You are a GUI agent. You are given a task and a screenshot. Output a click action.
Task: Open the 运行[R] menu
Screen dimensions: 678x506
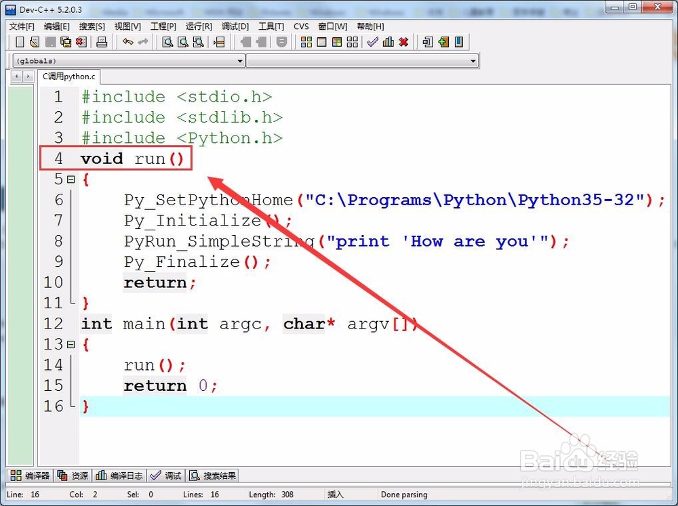click(x=197, y=26)
